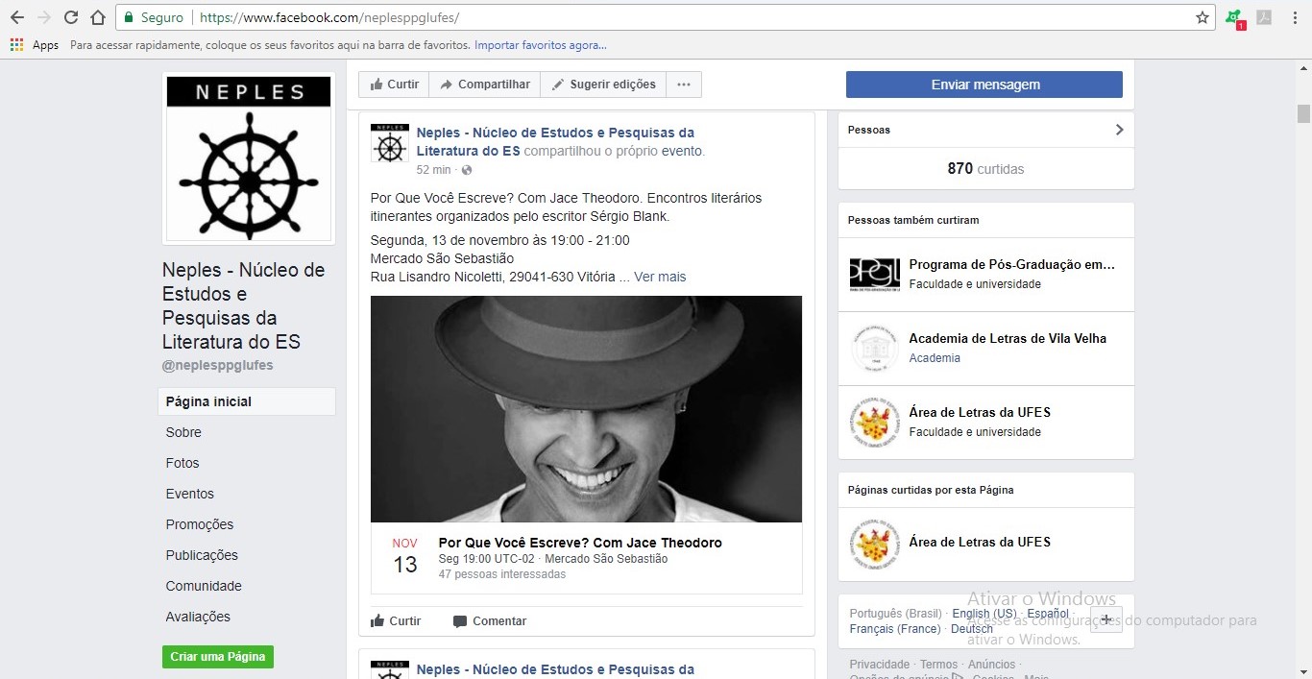Click the Português (Brasil) language text

click(896, 614)
